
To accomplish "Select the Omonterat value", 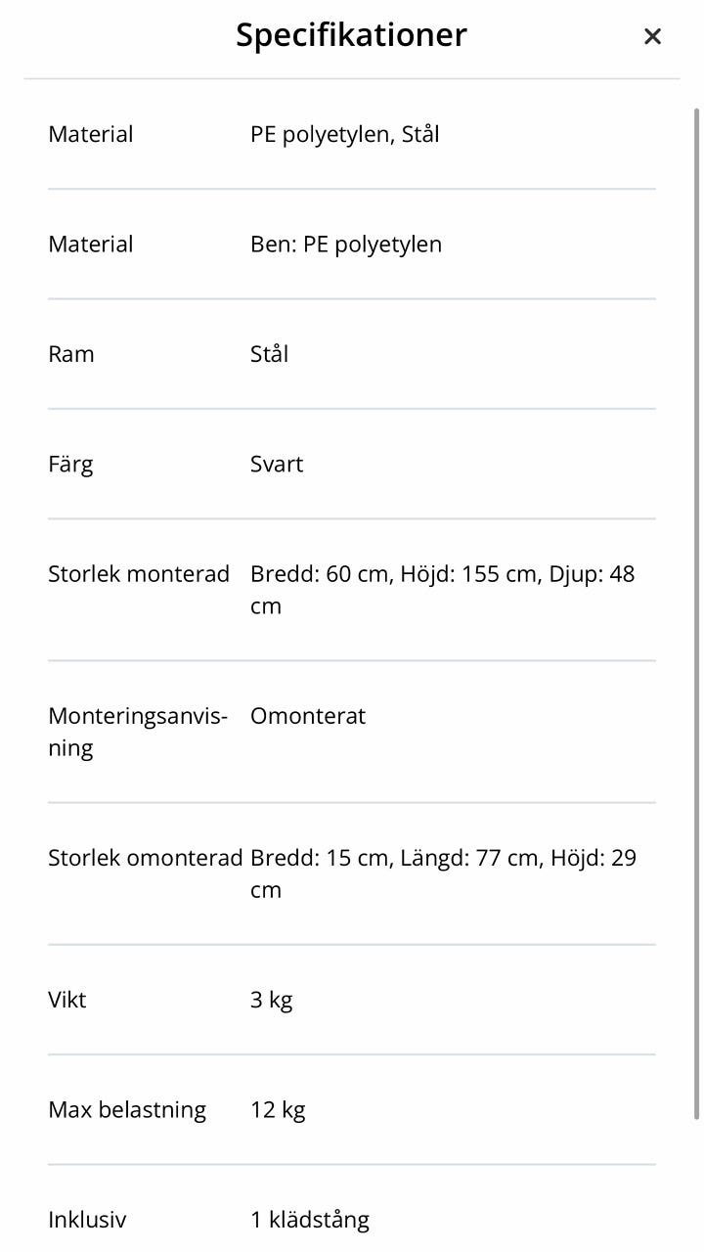I will [308, 716].
